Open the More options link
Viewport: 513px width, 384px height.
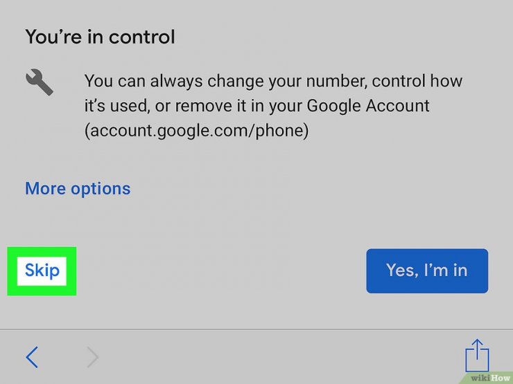(x=78, y=189)
